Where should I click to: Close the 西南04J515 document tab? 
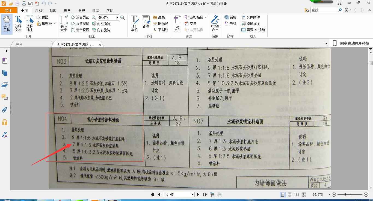click(100, 45)
